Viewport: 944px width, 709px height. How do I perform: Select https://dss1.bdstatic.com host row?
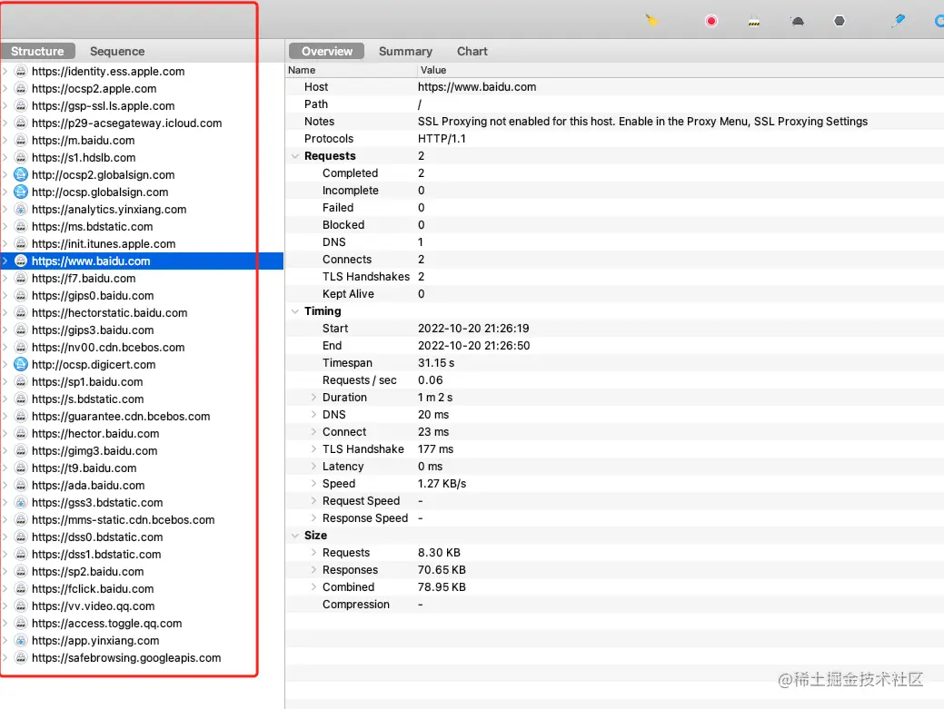pyautogui.click(x=142, y=554)
